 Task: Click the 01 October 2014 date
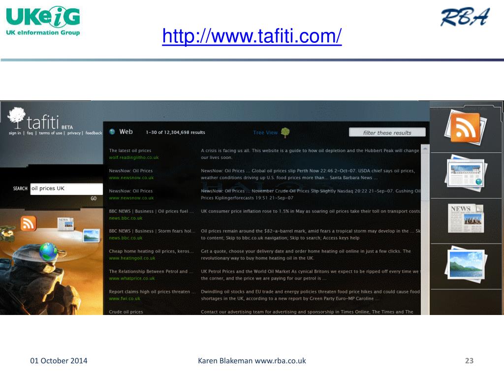[x=59, y=361]
